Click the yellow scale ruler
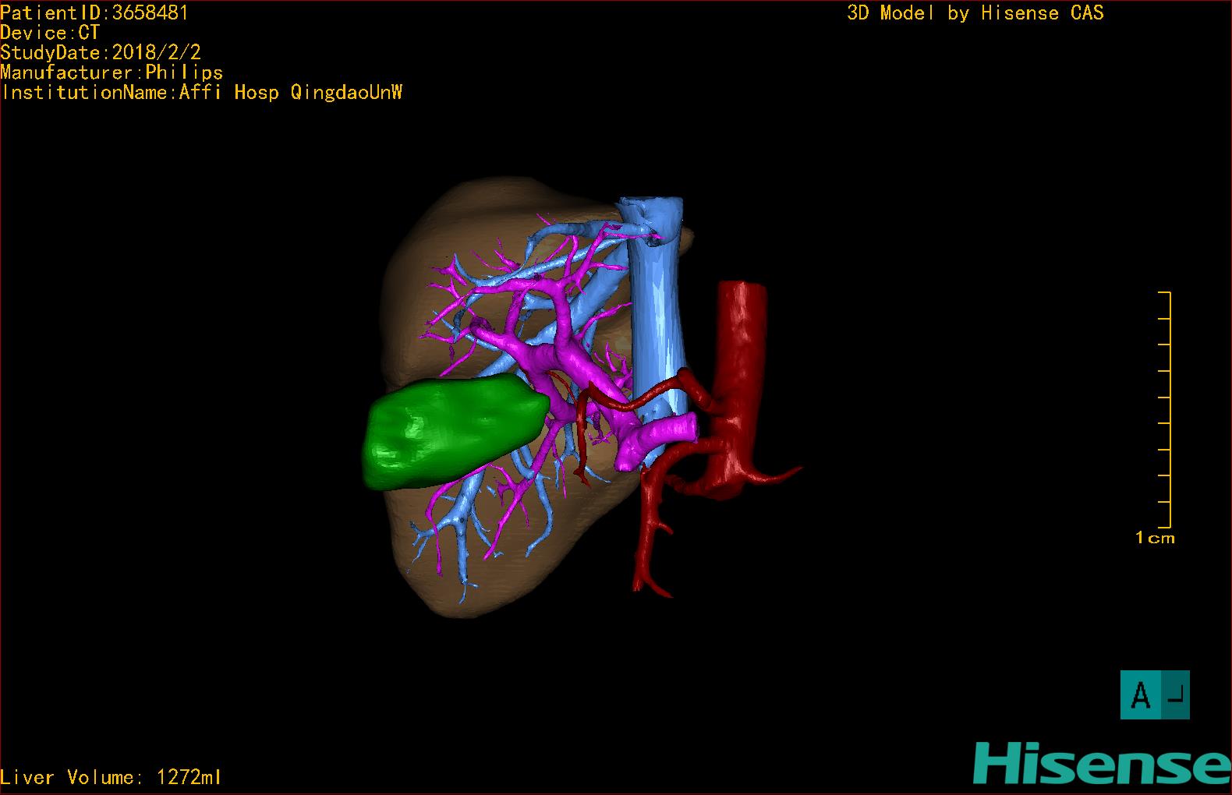 click(x=1165, y=410)
